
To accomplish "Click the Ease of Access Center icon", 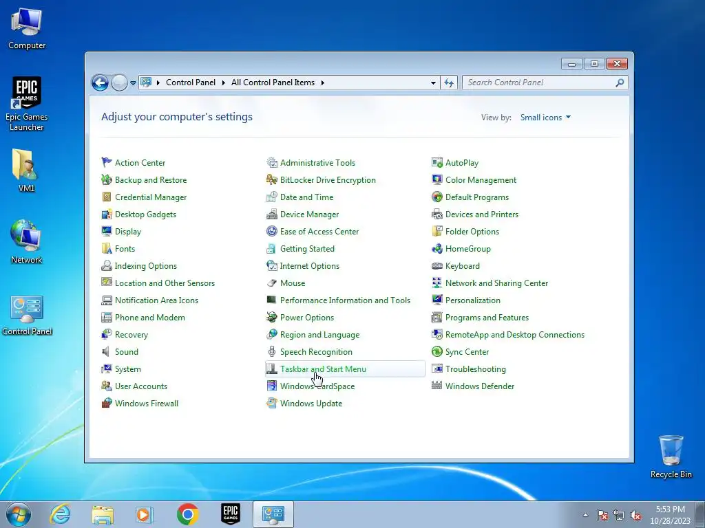I will click(271, 231).
